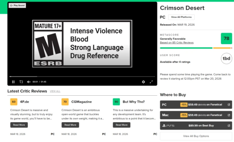Unmute the video with the speaker icon
The image size is (234, 142).
[29, 82]
